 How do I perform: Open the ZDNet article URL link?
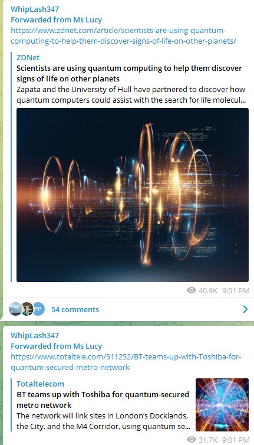pyautogui.click(x=124, y=35)
